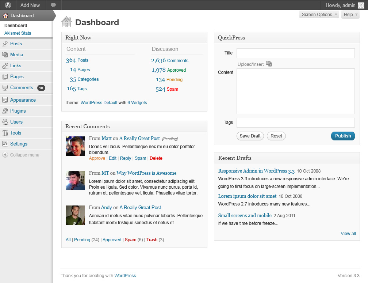Click the Posts pushpin icon in the sidebar
The height and width of the screenshot is (283, 368).
point(5,44)
